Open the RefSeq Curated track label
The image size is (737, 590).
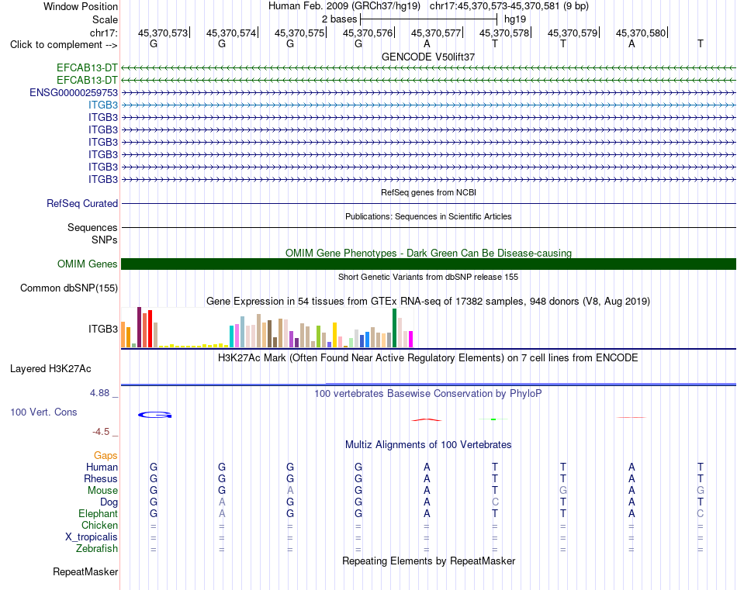tap(82, 203)
